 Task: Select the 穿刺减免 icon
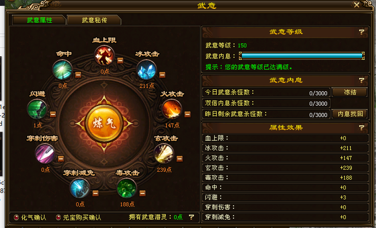tap(80, 188)
